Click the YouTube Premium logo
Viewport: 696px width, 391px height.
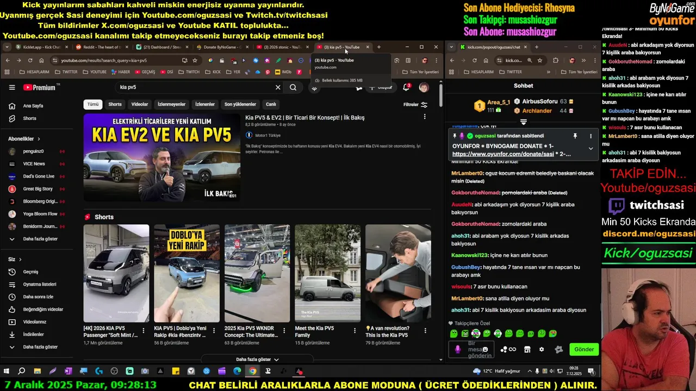(x=39, y=87)
